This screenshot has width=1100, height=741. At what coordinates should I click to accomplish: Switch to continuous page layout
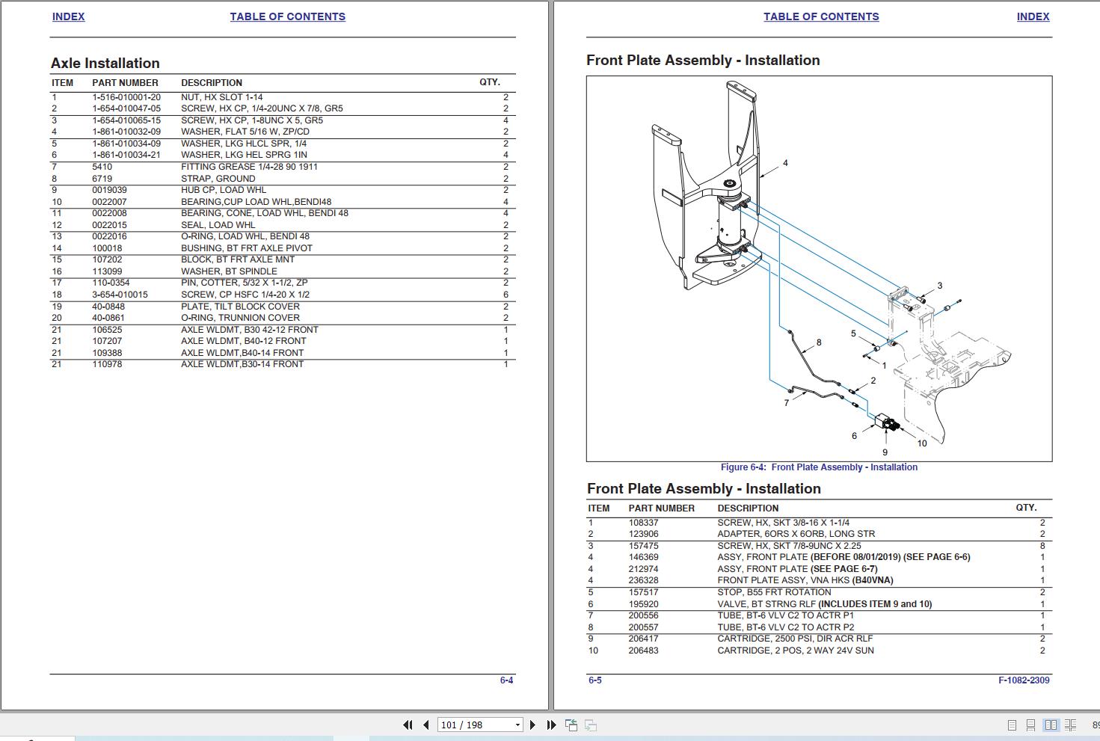(1030, 725)
